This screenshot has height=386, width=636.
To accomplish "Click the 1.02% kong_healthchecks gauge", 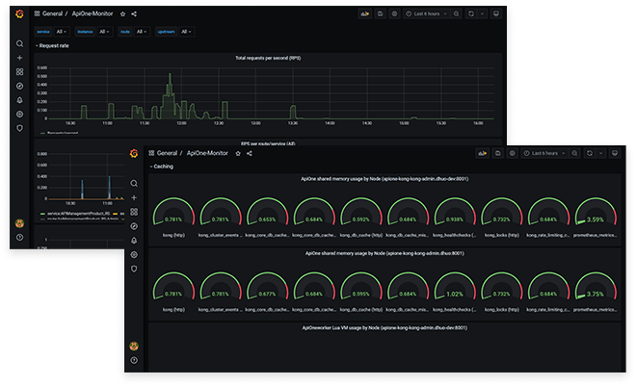I will [455, 287].
